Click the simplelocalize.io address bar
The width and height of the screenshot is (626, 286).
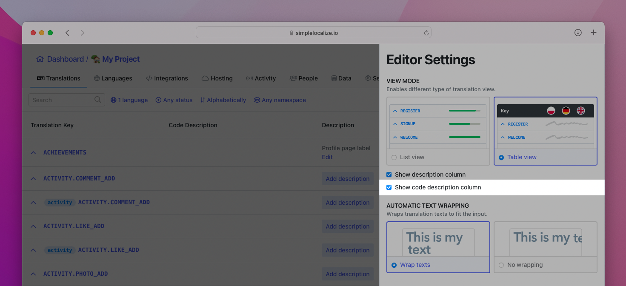click(314, 33)
